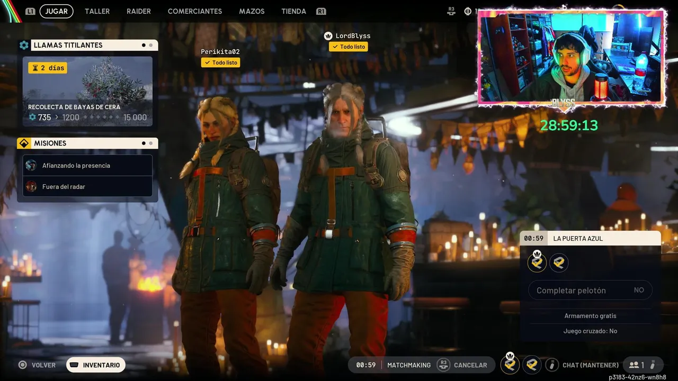
Task: Click the green 28:59:13 stream timer
Action: [x=569, y=125]
